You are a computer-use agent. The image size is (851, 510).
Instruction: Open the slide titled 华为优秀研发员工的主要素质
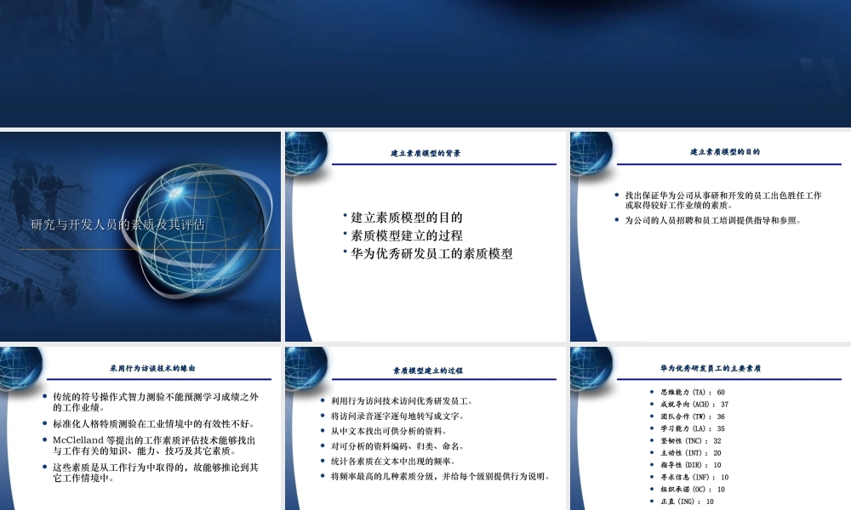(x=711, y=428)
